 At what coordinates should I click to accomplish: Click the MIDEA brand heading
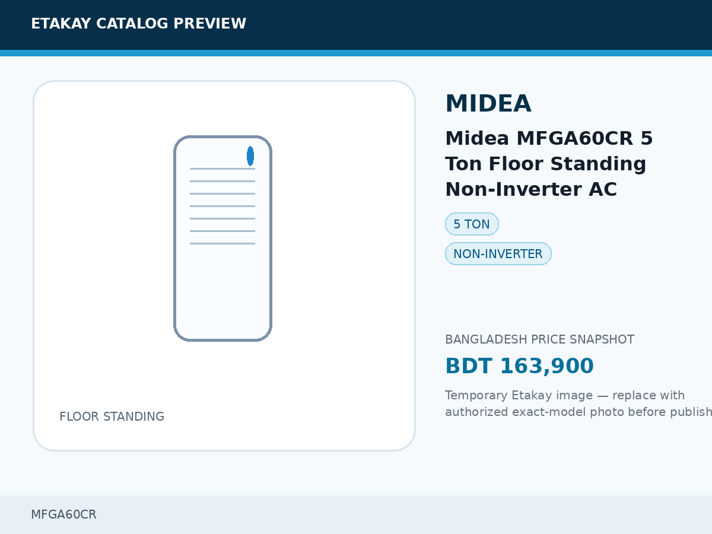tap(488, 104)
